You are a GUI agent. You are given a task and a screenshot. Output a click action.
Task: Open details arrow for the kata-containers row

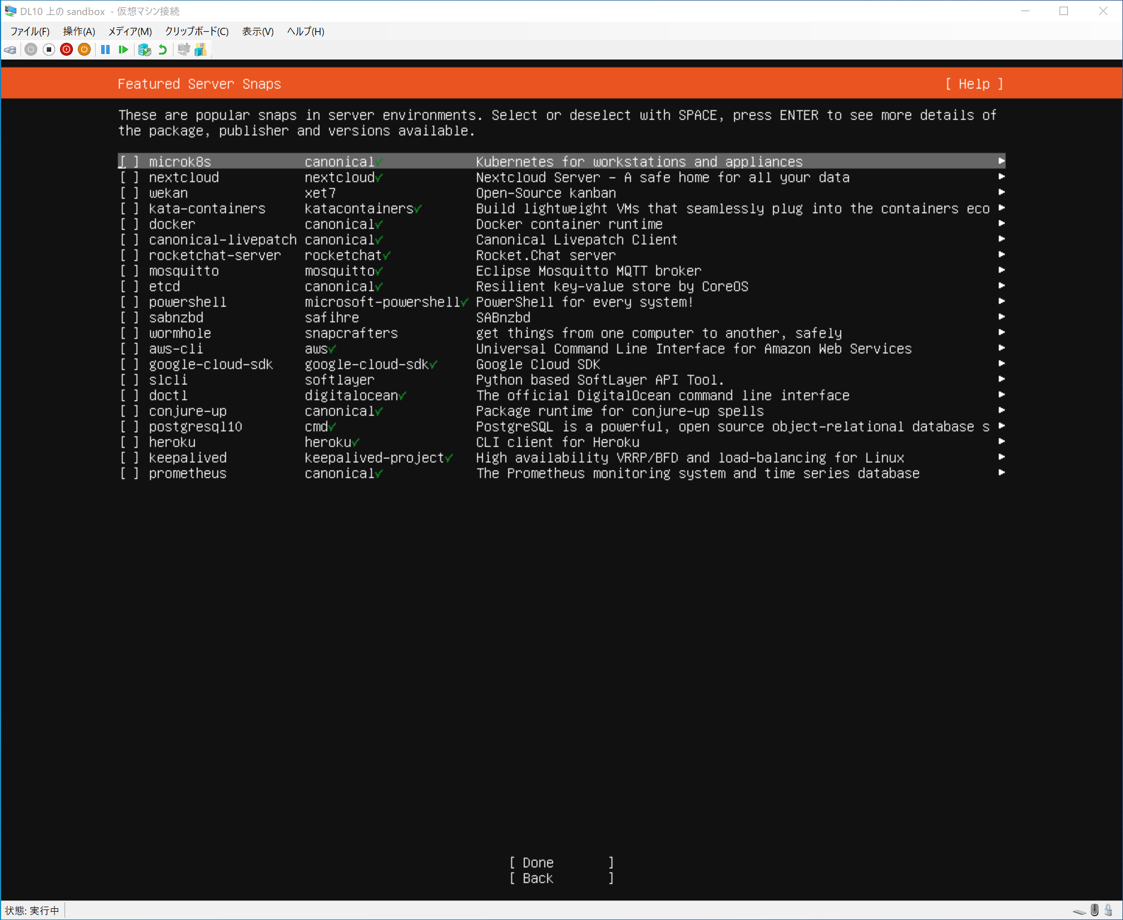point(1001,207)
